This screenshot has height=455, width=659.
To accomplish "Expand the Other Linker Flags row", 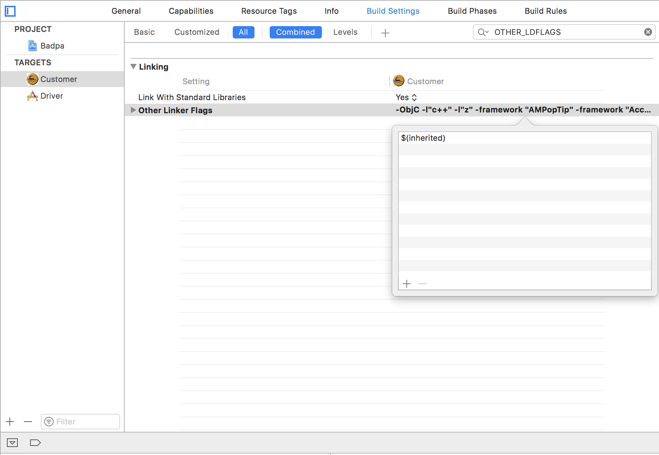I will coord(133,110).
